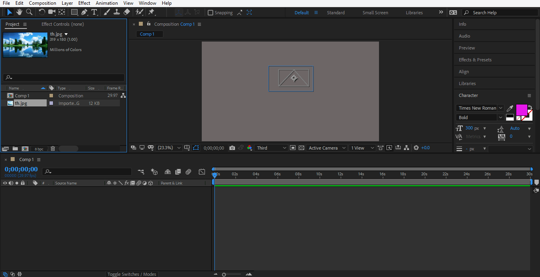
Task: Click the Take Snapshot camera icon
Action: click(232, 148)
